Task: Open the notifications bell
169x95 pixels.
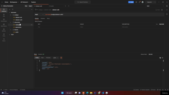Action: coord(139,2)
